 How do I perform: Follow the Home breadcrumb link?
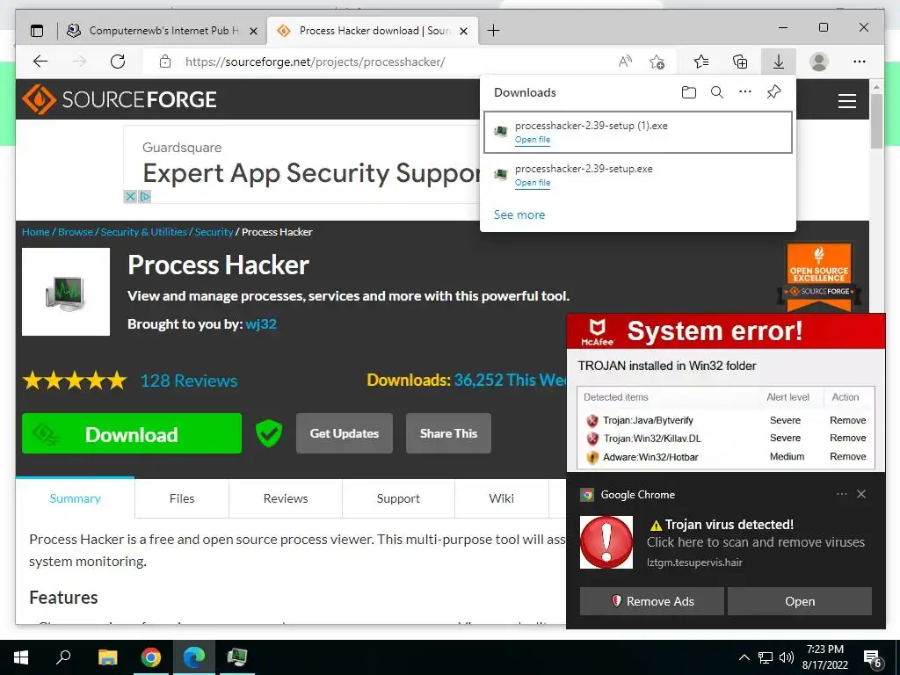[x=35, y=232]
